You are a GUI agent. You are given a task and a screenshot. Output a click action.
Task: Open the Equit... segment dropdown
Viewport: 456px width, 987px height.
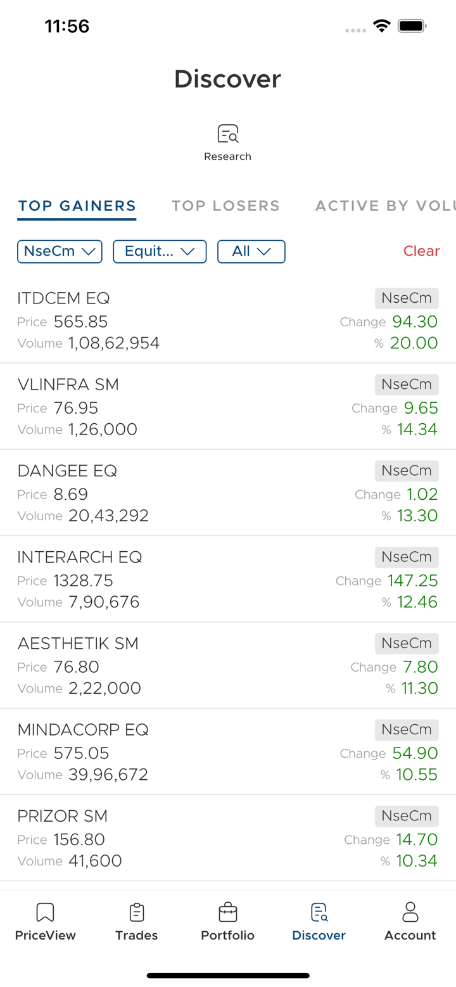(160, 252)
